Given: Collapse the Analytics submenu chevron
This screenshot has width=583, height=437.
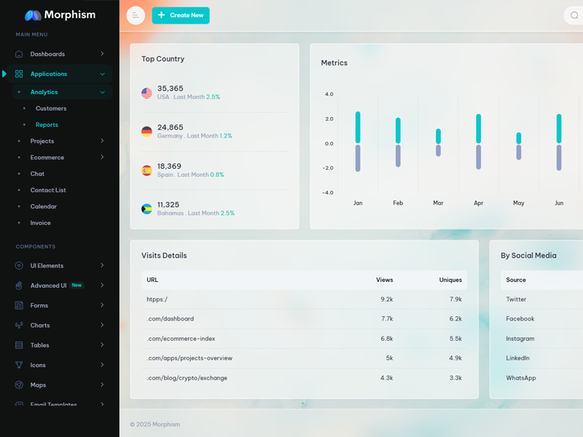Looking at the screenshot, I should [x=102, y=92].
